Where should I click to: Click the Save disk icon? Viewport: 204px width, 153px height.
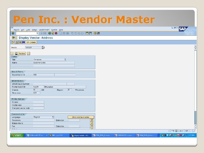click(45, 33)
